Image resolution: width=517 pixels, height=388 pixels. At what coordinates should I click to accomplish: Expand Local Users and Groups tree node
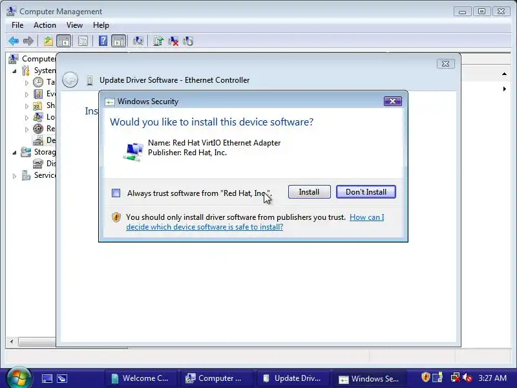(x=26, y=118)
